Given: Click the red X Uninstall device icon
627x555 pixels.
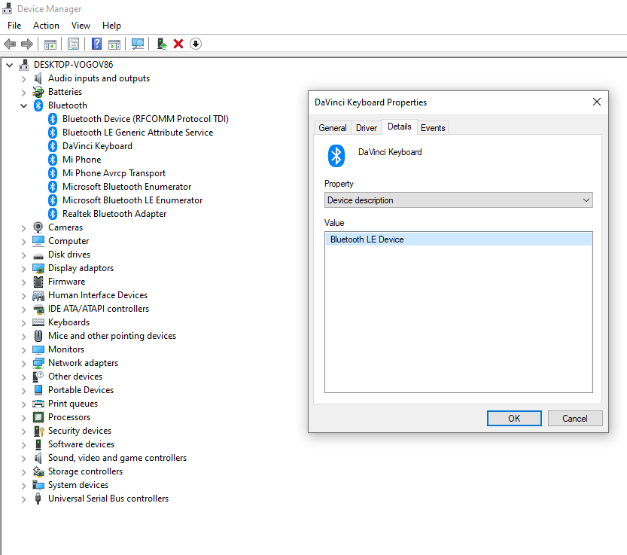Looking at the screenshot, I should point(178,44).
